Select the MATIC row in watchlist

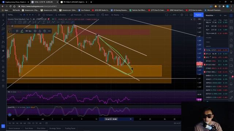(x=216, y=90)
